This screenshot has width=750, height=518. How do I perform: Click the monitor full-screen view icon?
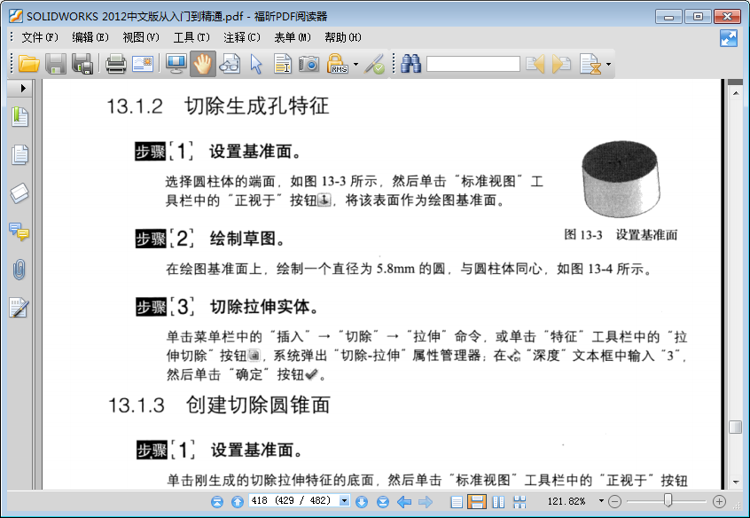point(176,64)
